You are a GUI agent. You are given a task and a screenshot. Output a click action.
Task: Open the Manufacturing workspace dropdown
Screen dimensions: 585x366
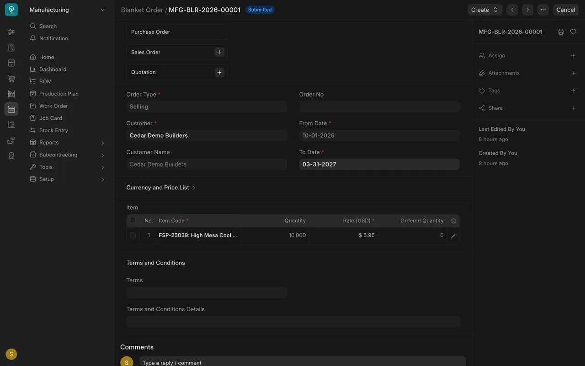[x=67, y=10]
